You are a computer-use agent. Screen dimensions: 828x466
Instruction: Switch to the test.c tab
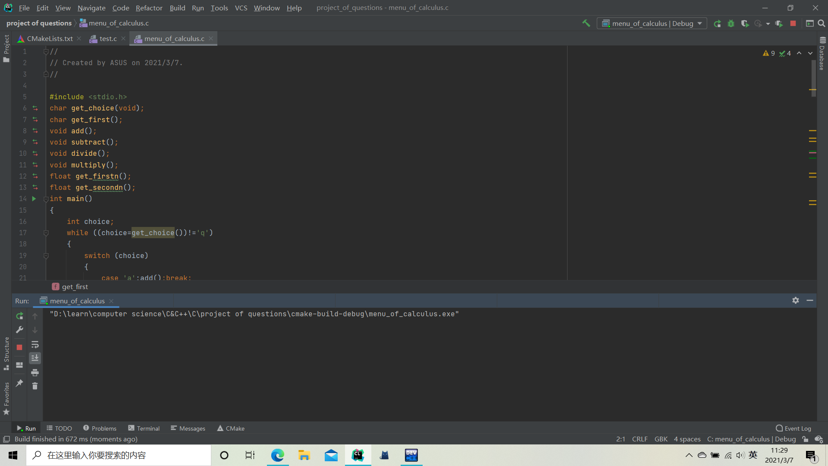pyautogui.click(x=108, y=38)
